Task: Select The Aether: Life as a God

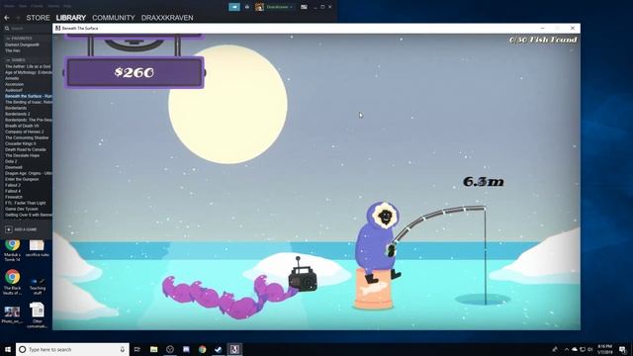Action: pos(28,66)
